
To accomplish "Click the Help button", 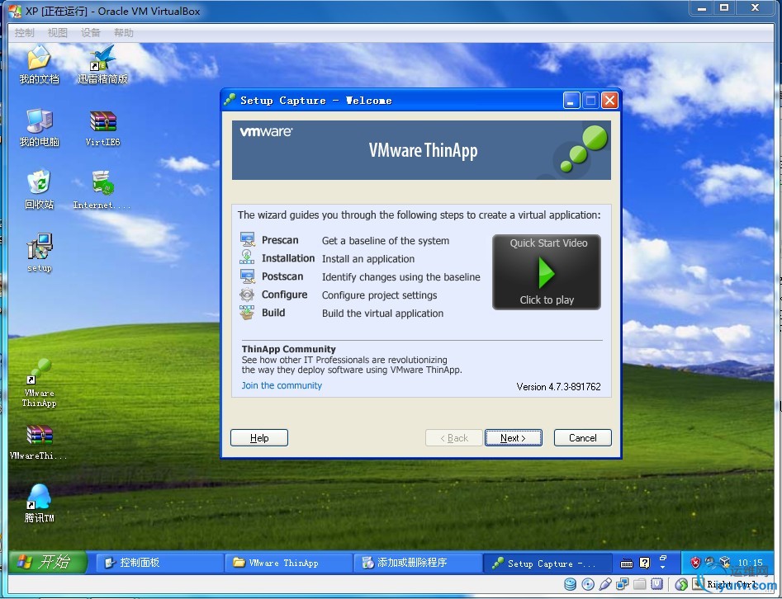I will click(x=258, y=437).
